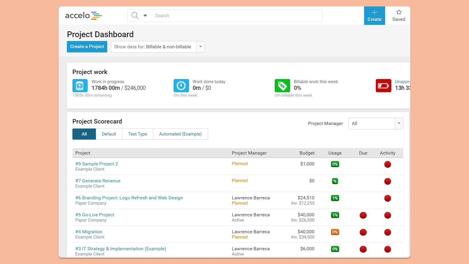Click the red Due indicator for #5 Go-Live Project
Image resolution: width=469 pixels, height=264 pixels.
[363, 215]
